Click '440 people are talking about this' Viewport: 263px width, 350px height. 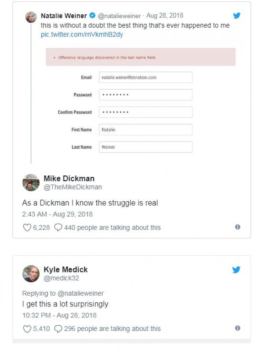coord(113,227)
